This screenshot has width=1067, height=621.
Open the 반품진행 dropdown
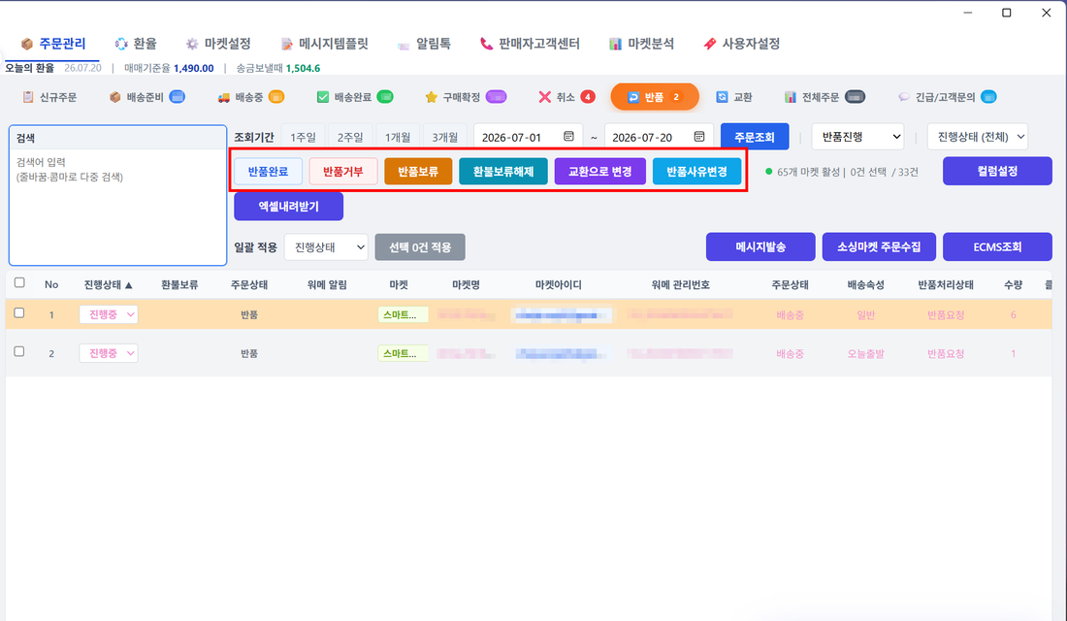(x=858, y=137)
